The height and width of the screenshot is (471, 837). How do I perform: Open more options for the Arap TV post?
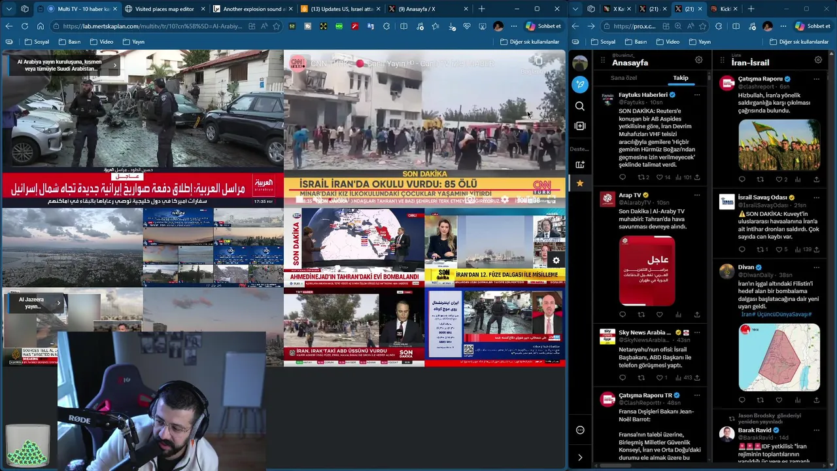click(x=697, y=195)
